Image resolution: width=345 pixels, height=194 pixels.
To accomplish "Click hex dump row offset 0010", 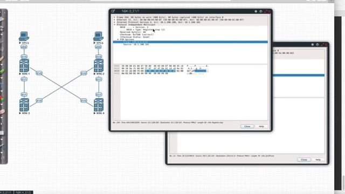I will coord(116,68).
